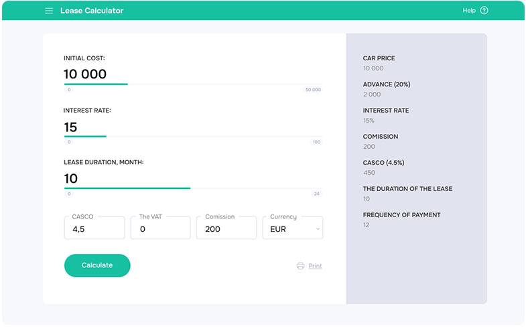This screenshot has width=526, height=329.
Task: Select the Comission input field
Action: pos(226,228)
